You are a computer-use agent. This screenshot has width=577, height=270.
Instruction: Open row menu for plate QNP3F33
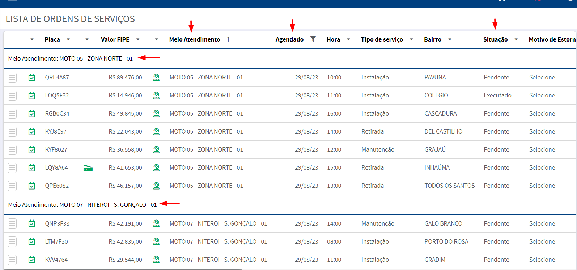tap(12, 223)
